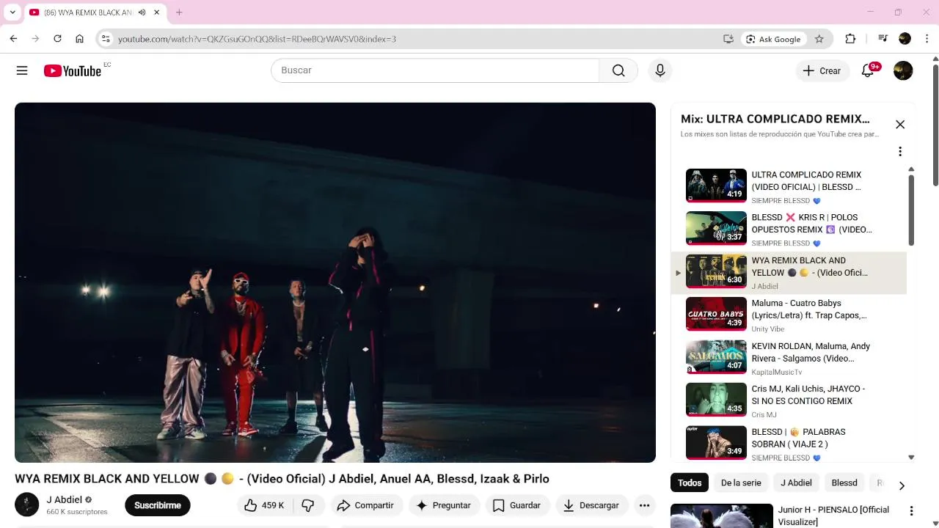
Task: Open J Abdiel channel avatar
Action: click(27, 505)
